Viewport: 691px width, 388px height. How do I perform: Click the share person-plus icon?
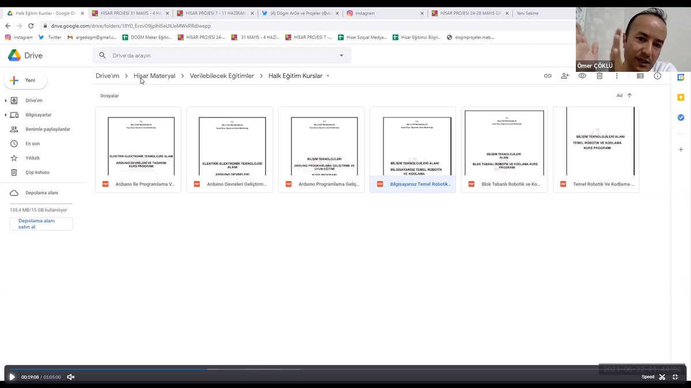tap(565, 76)
